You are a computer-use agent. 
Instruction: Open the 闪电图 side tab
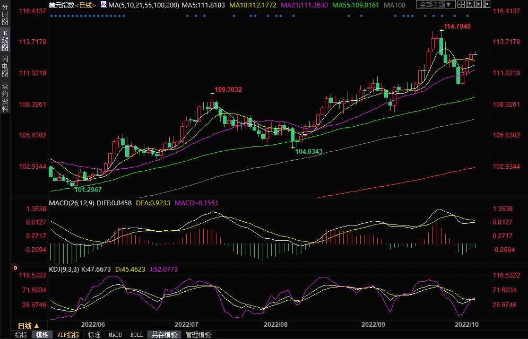[5, 67]
